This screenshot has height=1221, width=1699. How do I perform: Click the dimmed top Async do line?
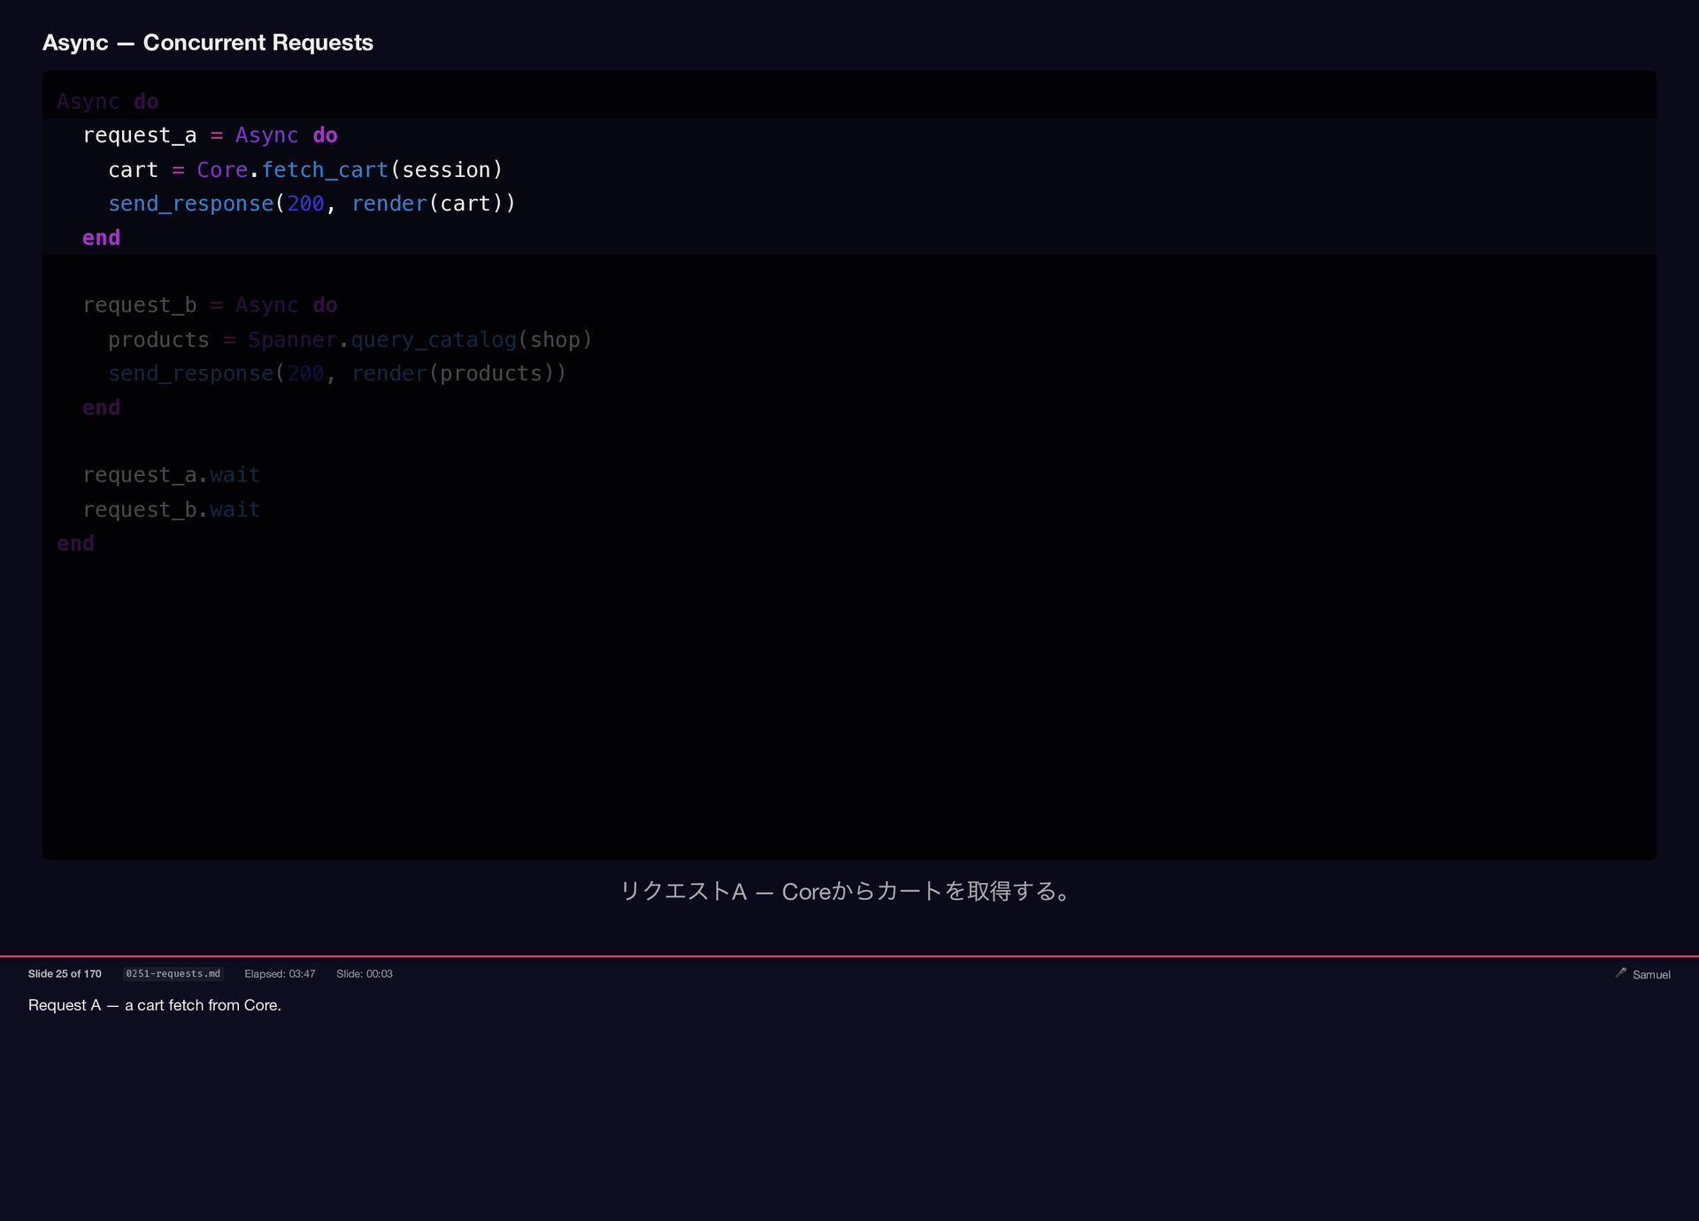click(x=108, y=102)
